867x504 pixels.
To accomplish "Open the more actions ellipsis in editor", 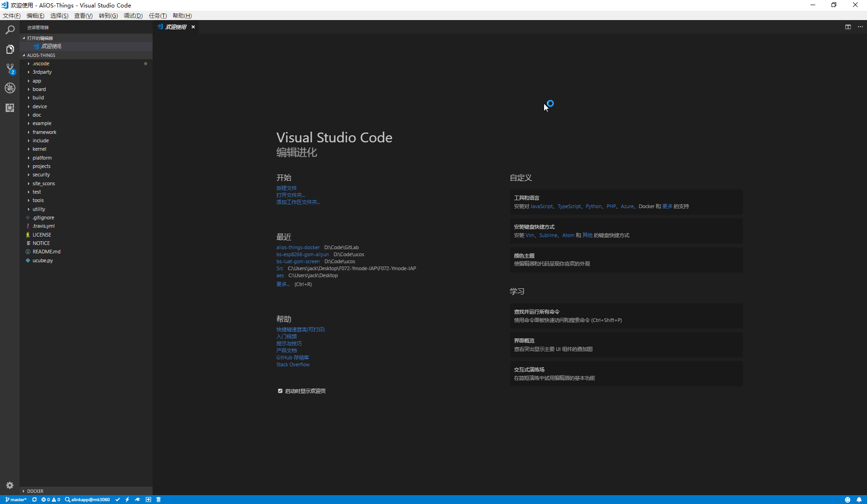I will pos(860,27).
